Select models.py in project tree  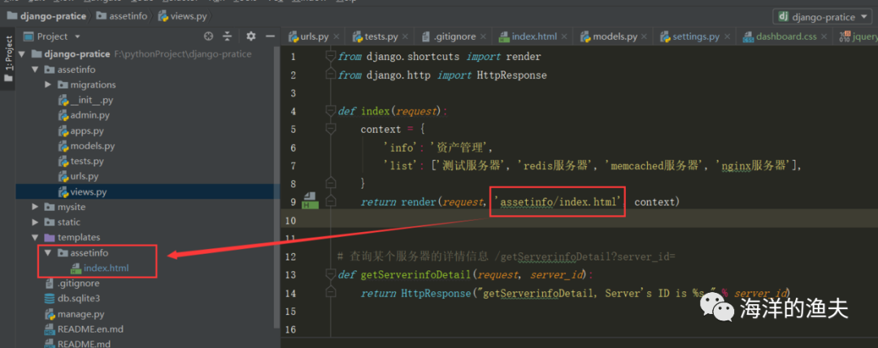point(86,146)
